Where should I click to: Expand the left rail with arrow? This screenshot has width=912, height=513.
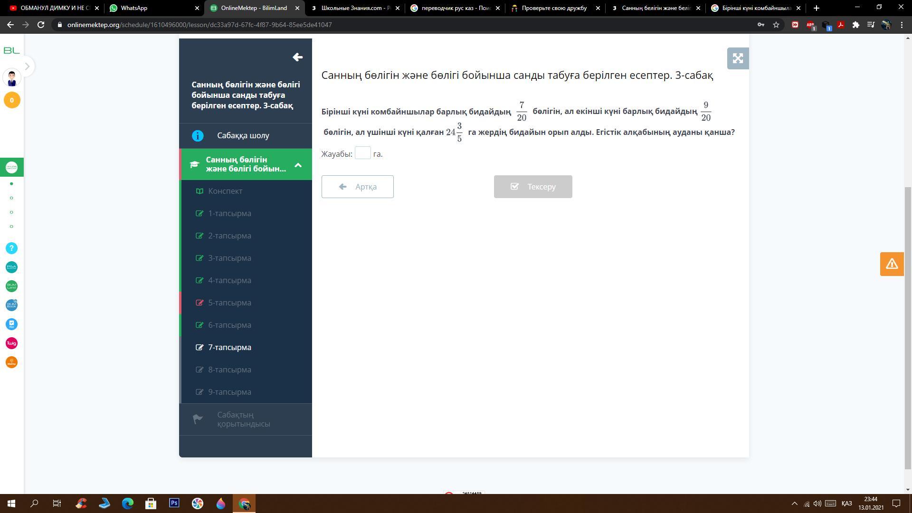pos(27,66)
